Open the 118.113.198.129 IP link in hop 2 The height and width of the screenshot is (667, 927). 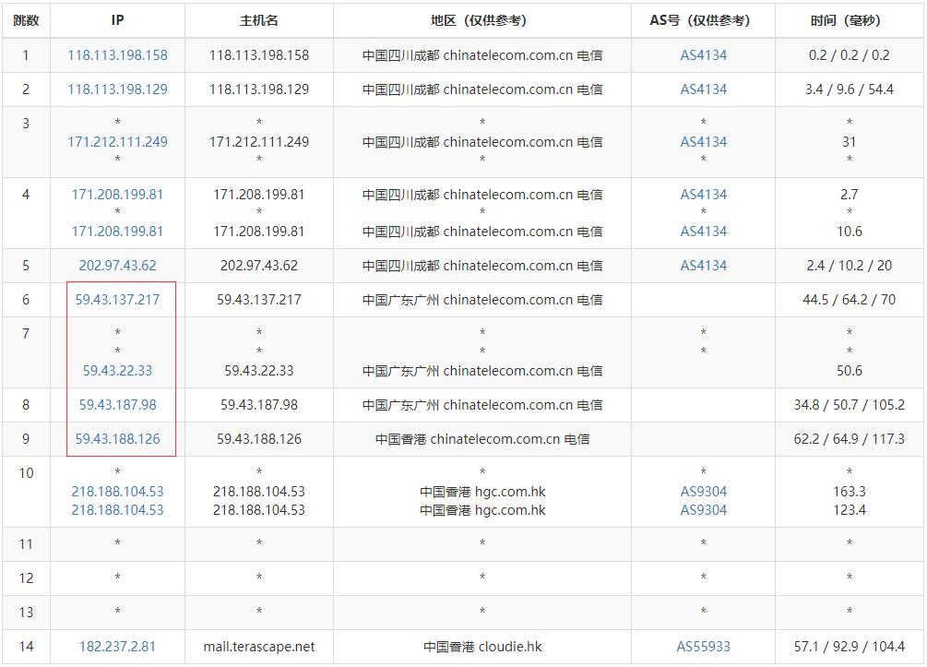point(118,89)
